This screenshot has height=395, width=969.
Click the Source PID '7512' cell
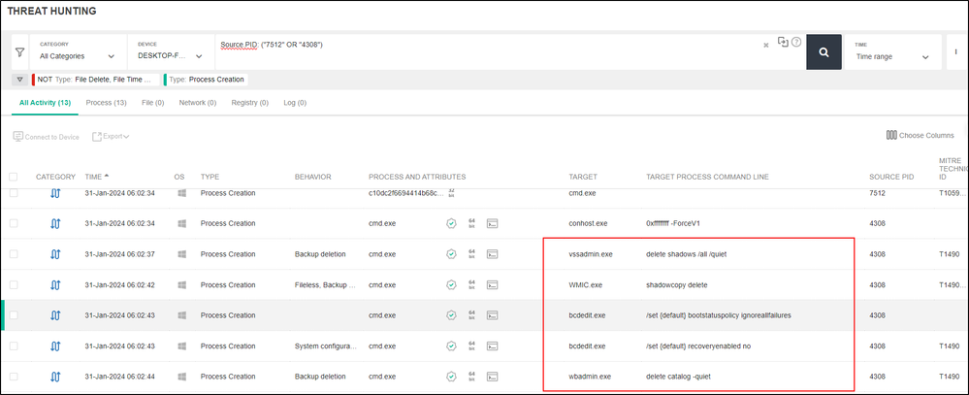(x=877, y=193)
